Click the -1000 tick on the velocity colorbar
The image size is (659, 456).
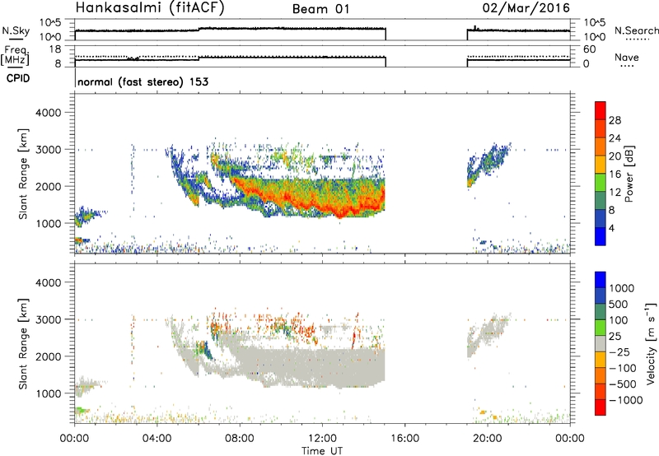[x=625, y=400]
